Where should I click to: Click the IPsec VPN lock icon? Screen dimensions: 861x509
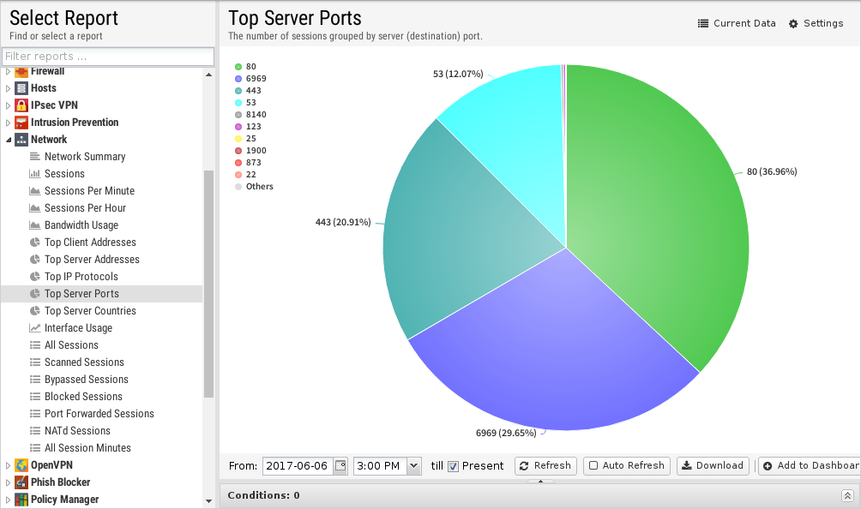click(x=21, y=105)
